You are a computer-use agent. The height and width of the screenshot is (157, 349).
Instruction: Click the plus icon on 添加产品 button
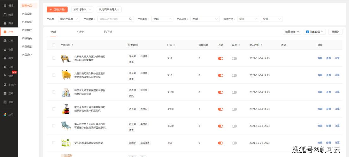51,9
